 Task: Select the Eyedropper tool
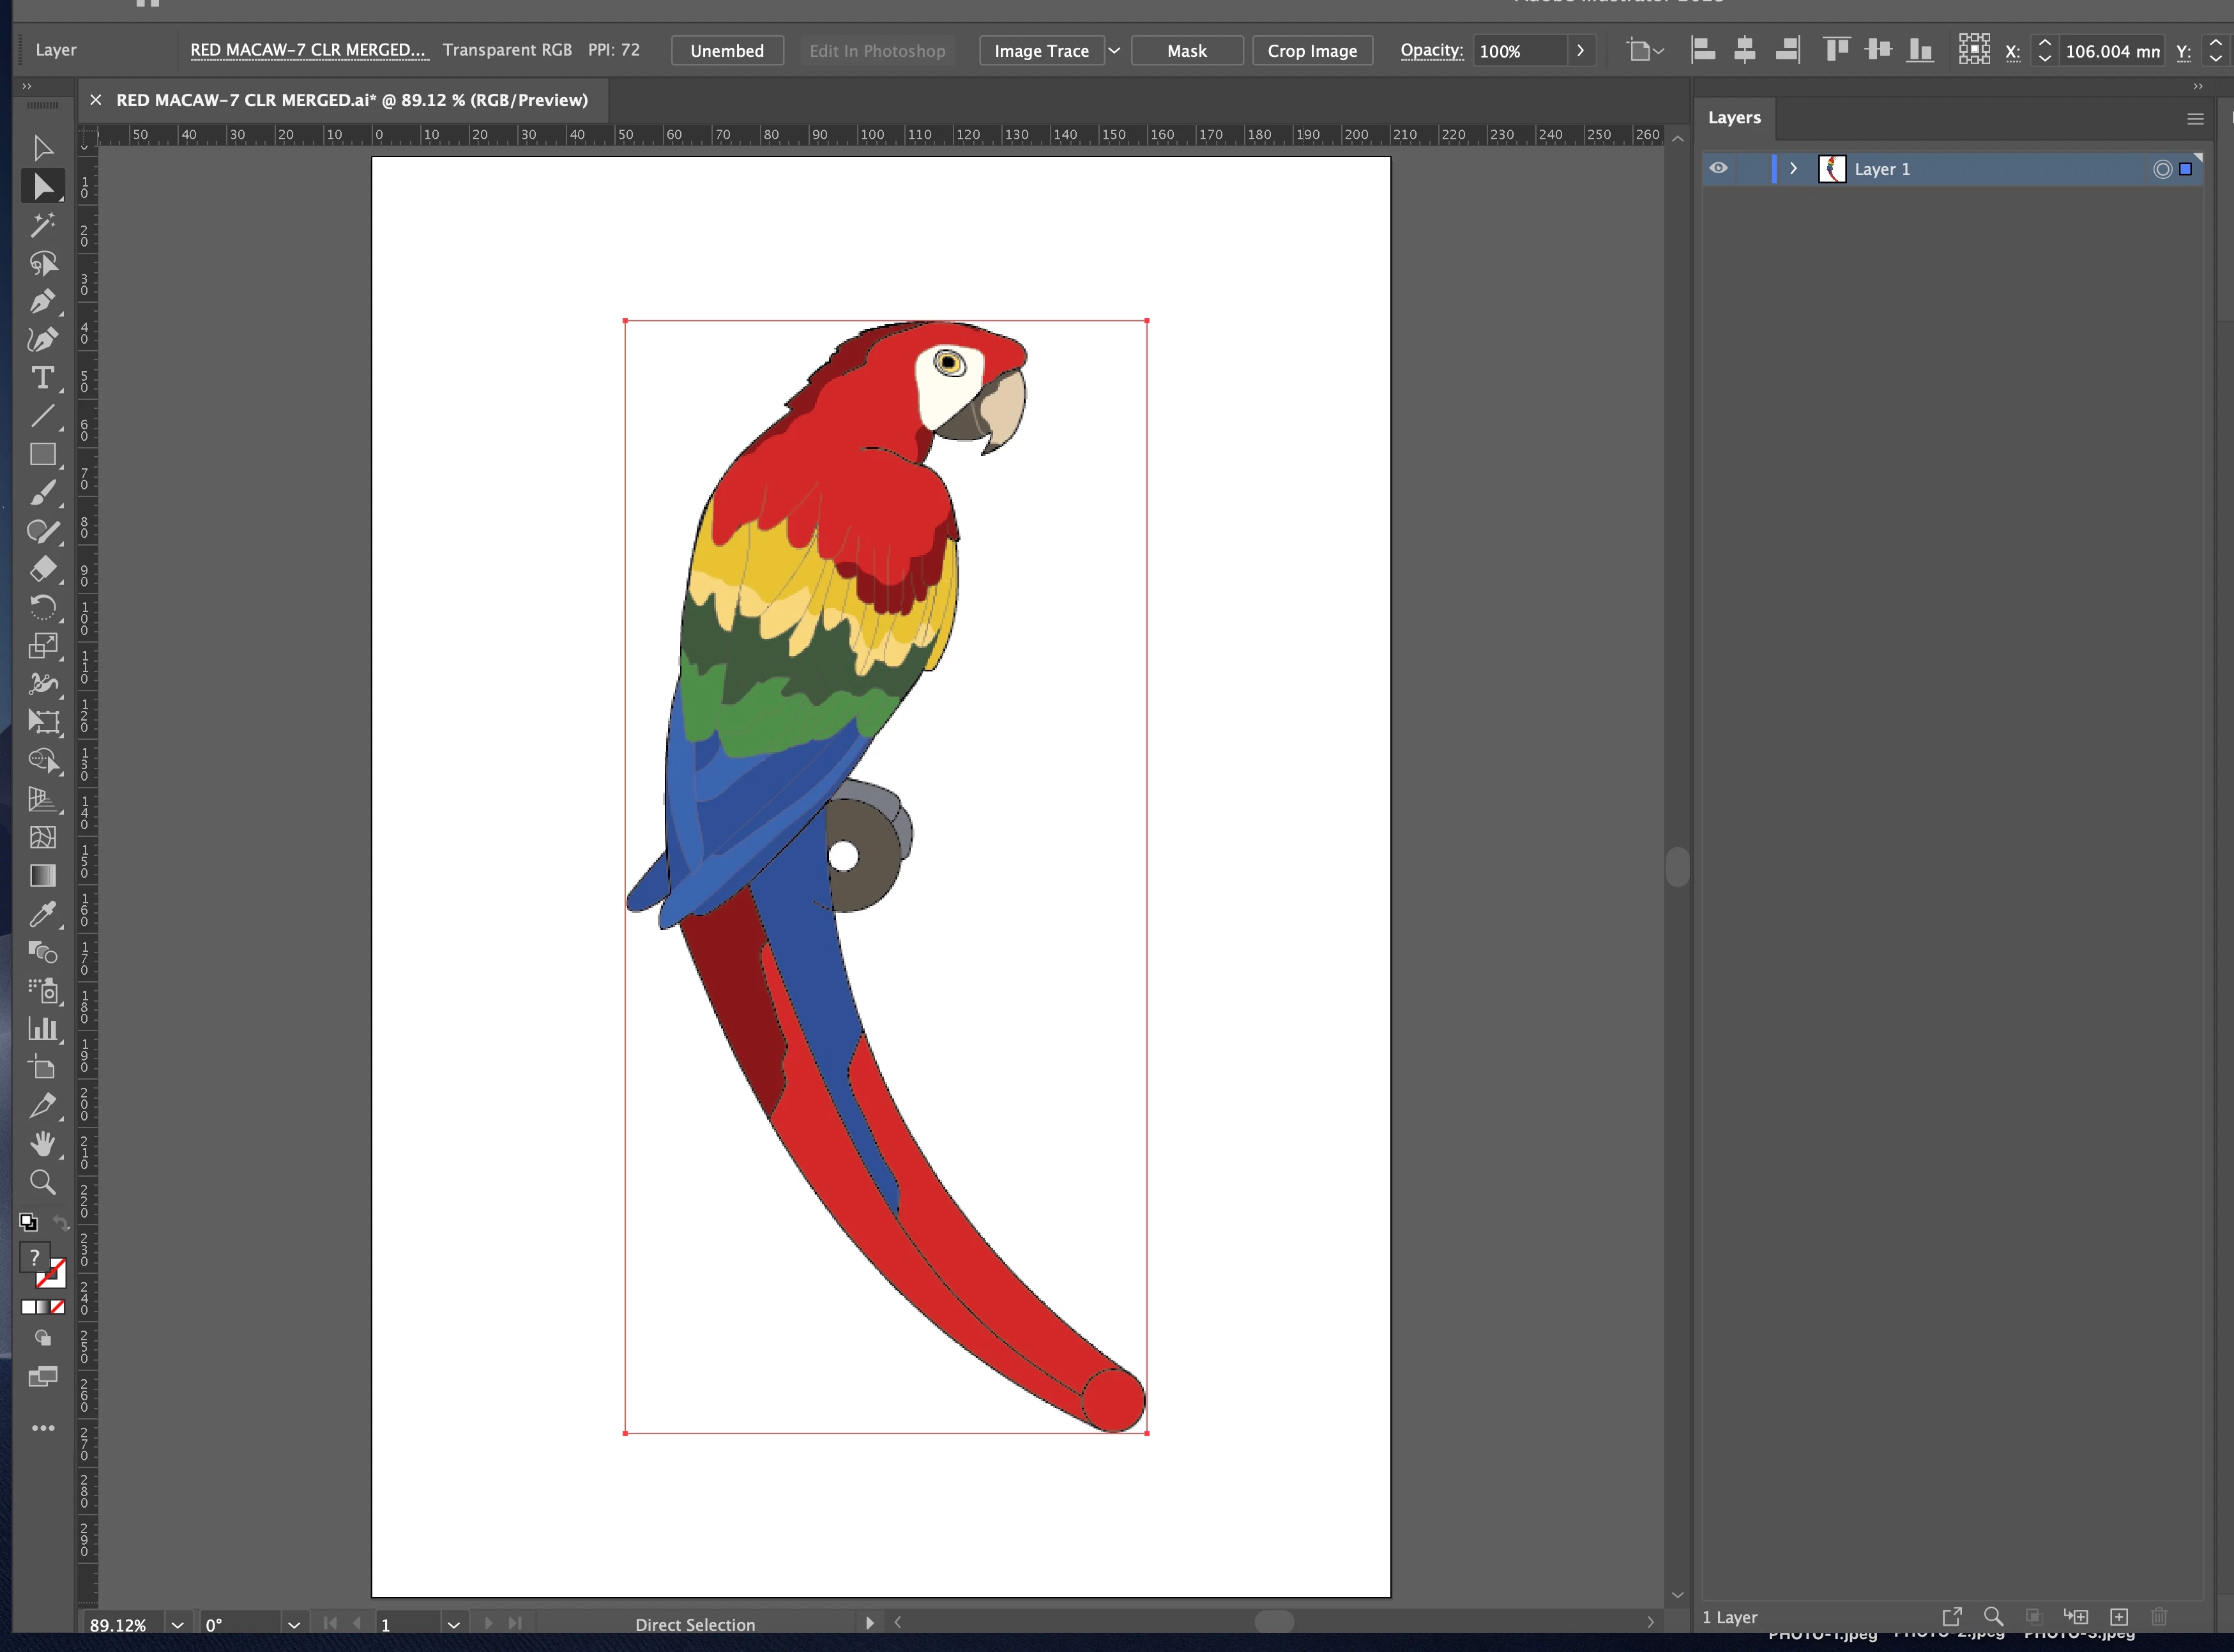pos(42,913)
